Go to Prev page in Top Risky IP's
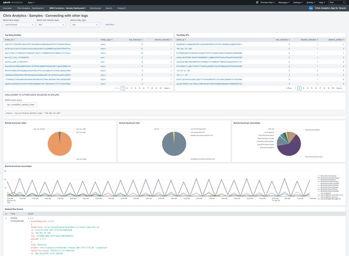This screenshot has width=349, height=256. tap(289, 88)
